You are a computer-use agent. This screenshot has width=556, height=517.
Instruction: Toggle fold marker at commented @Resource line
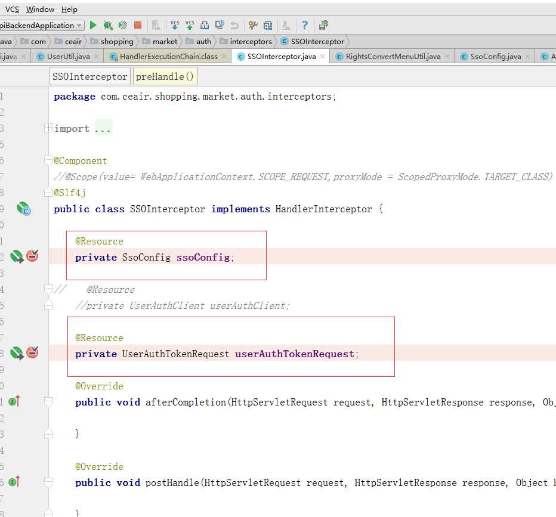(48, 289)
